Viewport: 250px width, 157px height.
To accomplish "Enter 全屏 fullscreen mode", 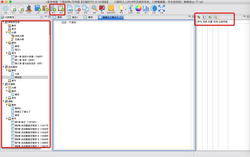I will coord(161,9).
